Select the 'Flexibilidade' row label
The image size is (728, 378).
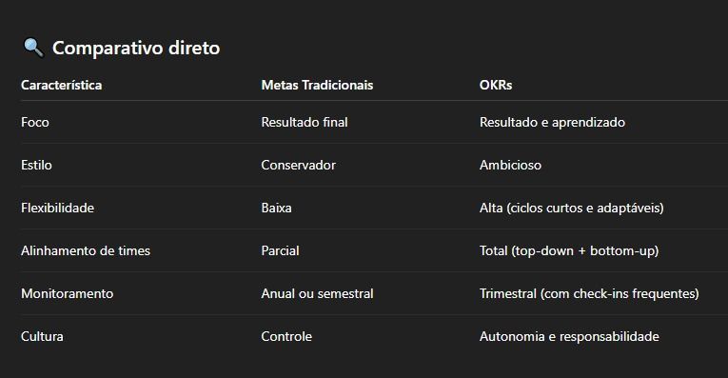click(57, 208)
